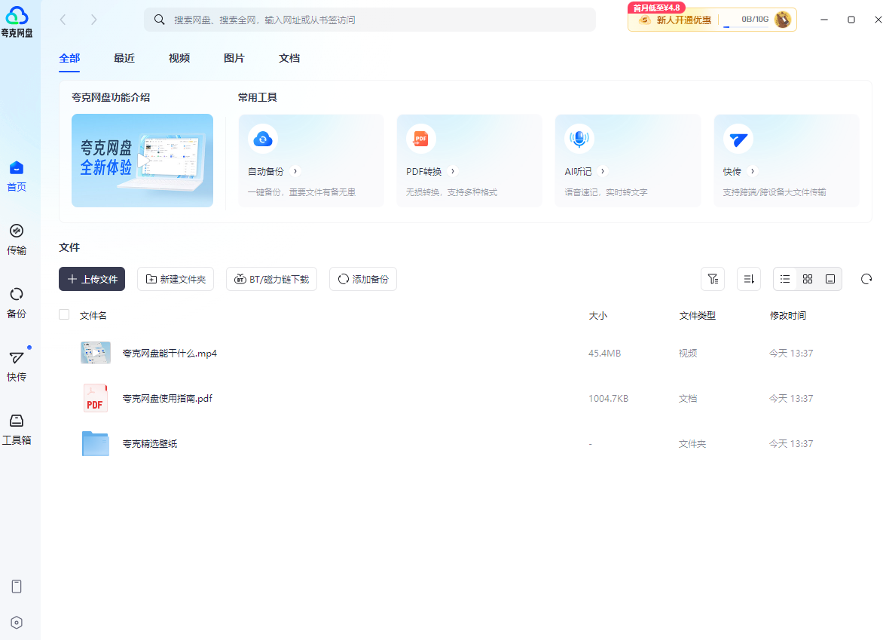Switch to the 视频 tab

tap(179, 58)
